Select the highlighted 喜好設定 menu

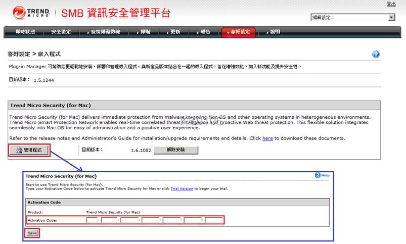click(x=239, y=32)
